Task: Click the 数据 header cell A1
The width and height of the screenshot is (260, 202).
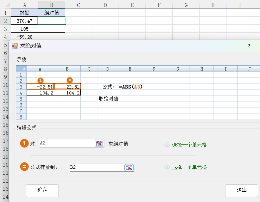Action: (x=24, y=13)
